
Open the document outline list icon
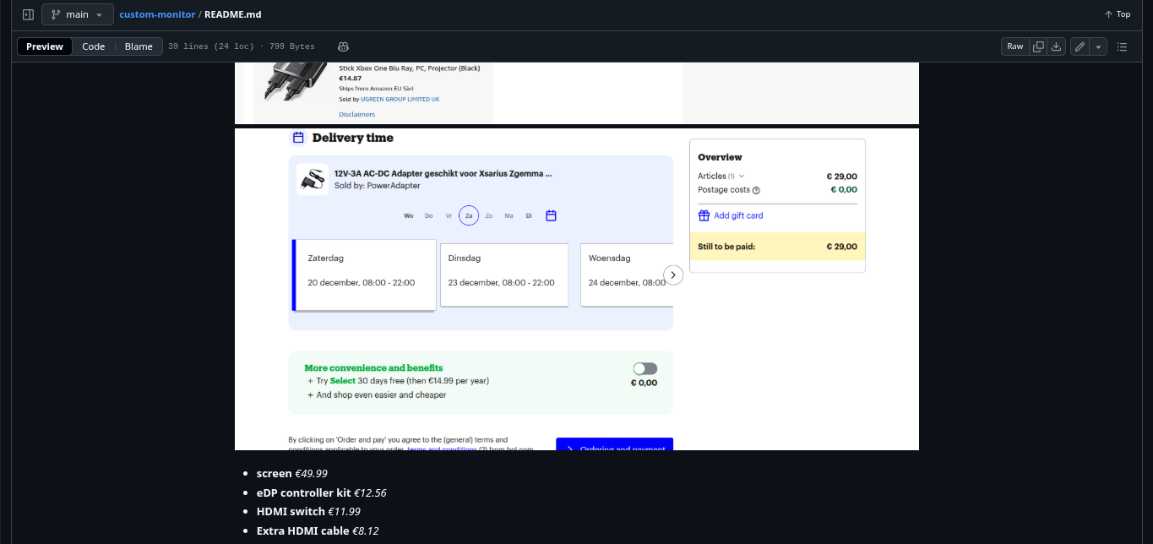(1122, 46)
